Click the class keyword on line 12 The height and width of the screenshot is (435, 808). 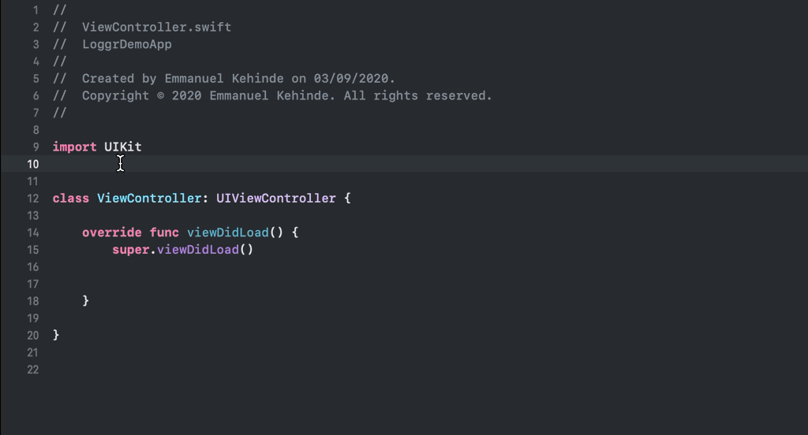point(70,199)
